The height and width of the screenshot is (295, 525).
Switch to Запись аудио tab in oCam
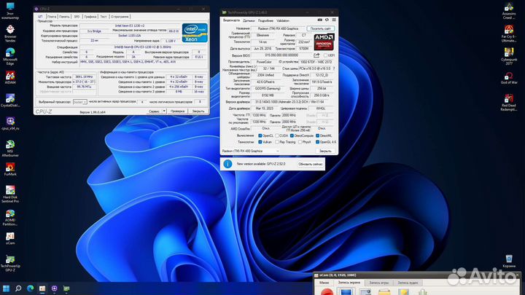pos(408,283)
